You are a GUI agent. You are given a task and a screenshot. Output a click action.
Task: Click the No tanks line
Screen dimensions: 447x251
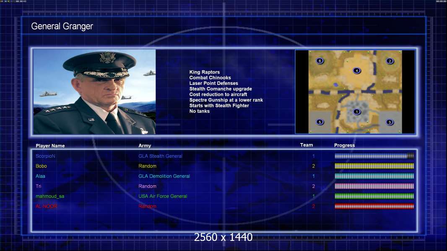coord(199,111)
